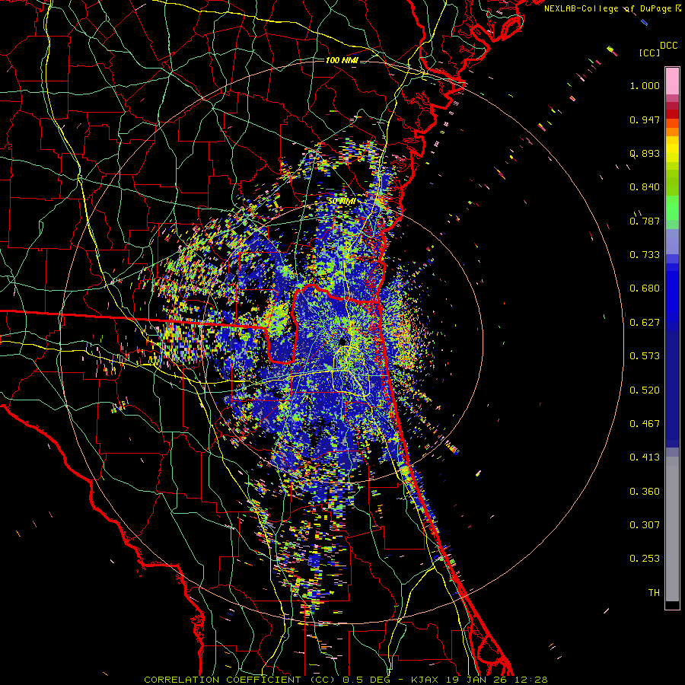
Task: Click the pink color band beside the 1.000 label
Action: [x=672, y=81]
